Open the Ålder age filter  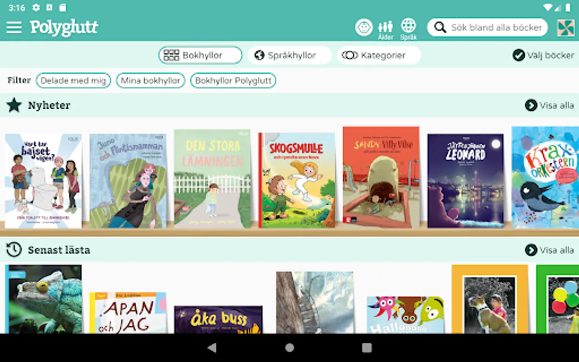(385, 30)
